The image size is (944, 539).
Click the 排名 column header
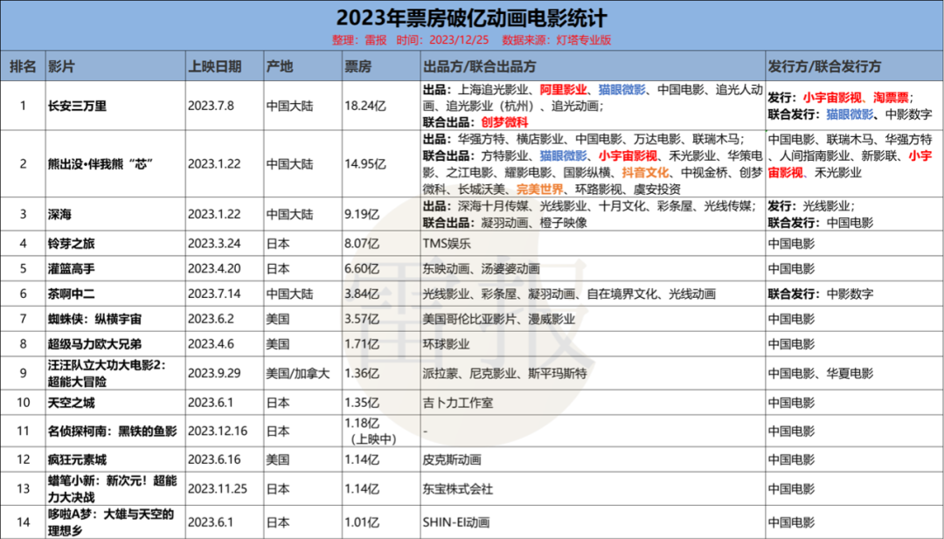click(x=23, y=67)
